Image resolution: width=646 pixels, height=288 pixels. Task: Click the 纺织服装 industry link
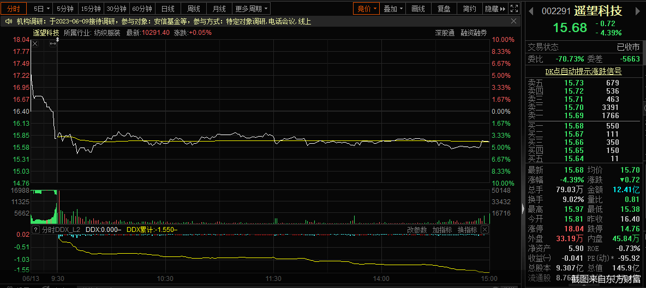(107, 33)
